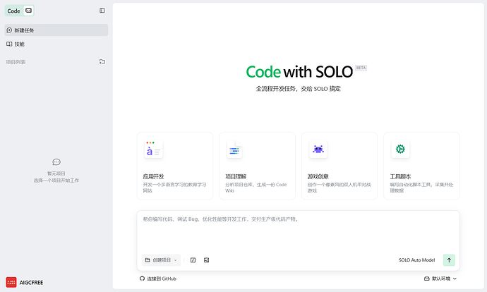Select the 应用开发 card title

click(x=153, y=176)
